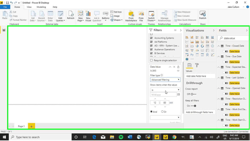
Task: Open Ask A Question
Action: (x=97, y=16)
